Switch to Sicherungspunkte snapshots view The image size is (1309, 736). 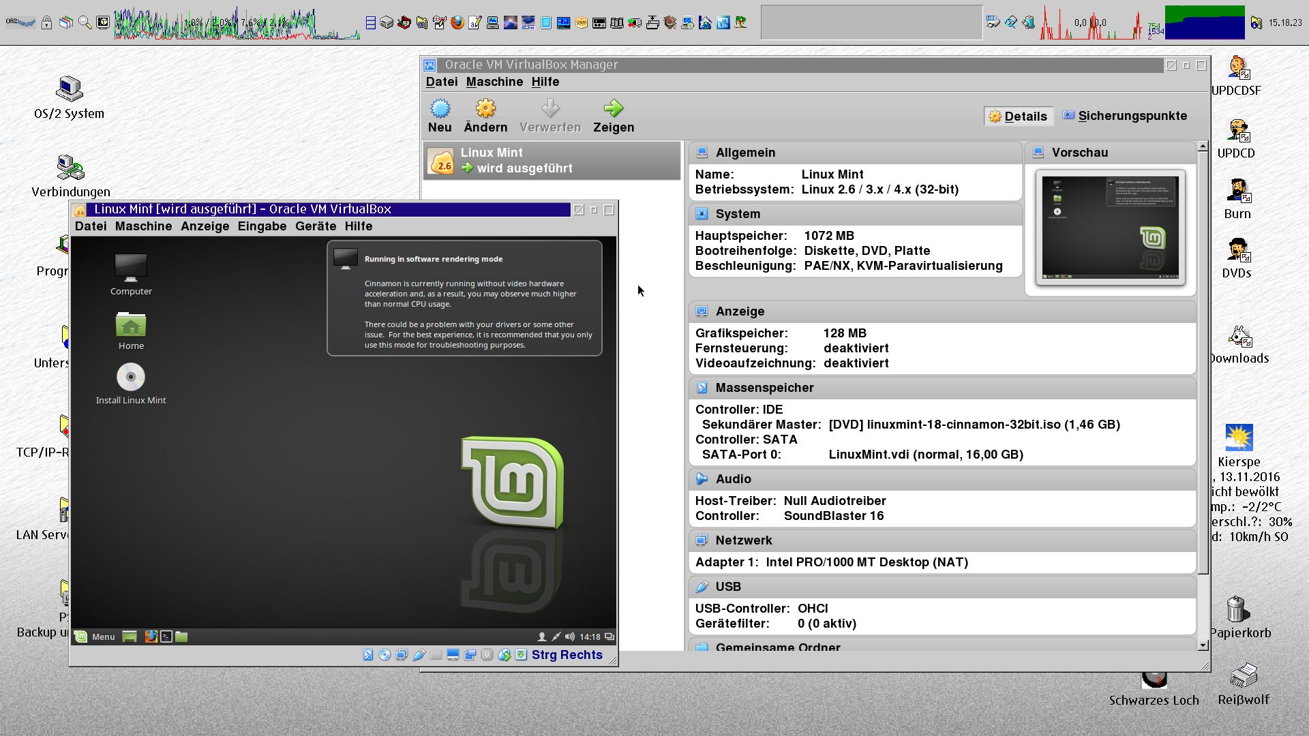[1125, 116]
